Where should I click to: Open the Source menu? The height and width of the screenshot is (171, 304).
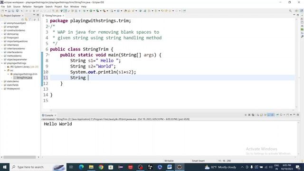pyautogui.click(x=17, y=7)
